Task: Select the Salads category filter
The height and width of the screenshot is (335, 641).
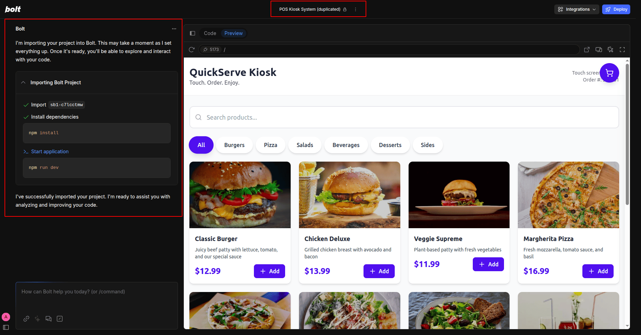Action: [x=305, y=145]
